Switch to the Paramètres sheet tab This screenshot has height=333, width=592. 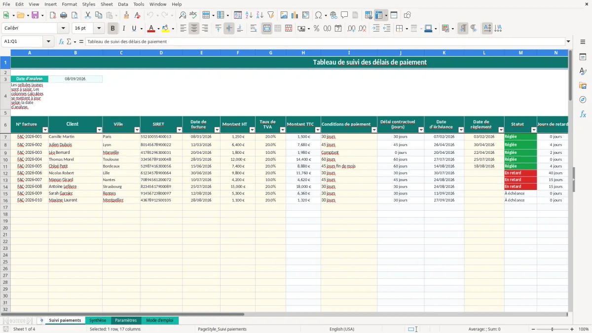coord(126,320)
